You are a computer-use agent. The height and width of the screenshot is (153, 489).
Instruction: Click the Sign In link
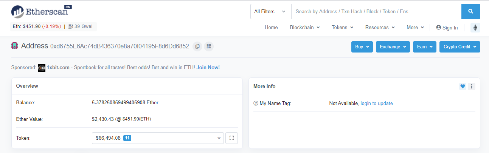(x=447, y=28)
